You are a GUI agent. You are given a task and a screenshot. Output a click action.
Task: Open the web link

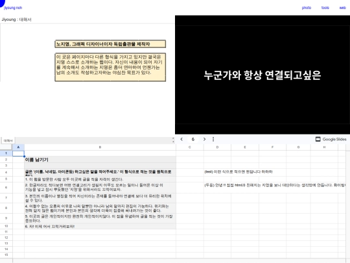(x=342, y=8)
